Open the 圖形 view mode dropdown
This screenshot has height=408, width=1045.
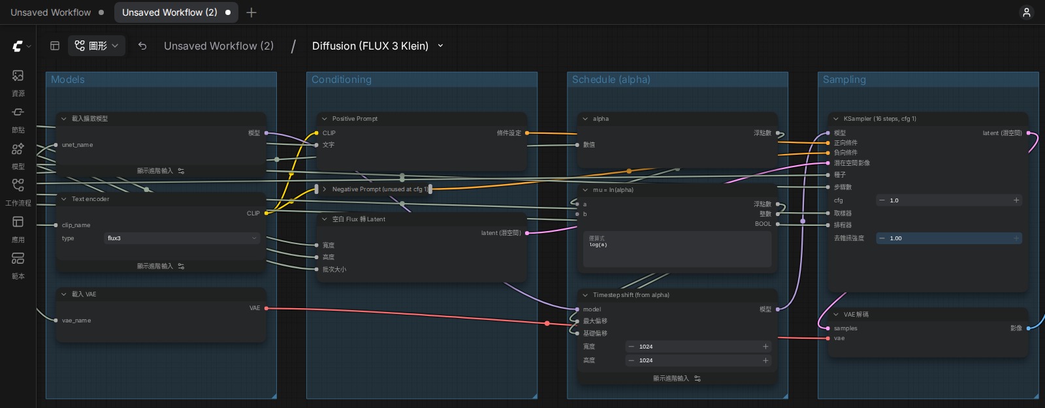click(97, 46)
